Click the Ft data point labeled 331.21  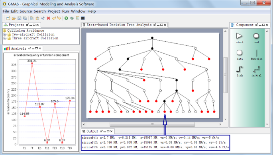coord(32,64)
